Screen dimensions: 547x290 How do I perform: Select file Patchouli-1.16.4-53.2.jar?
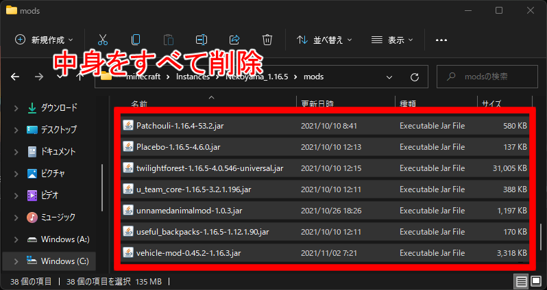[325, 126]
